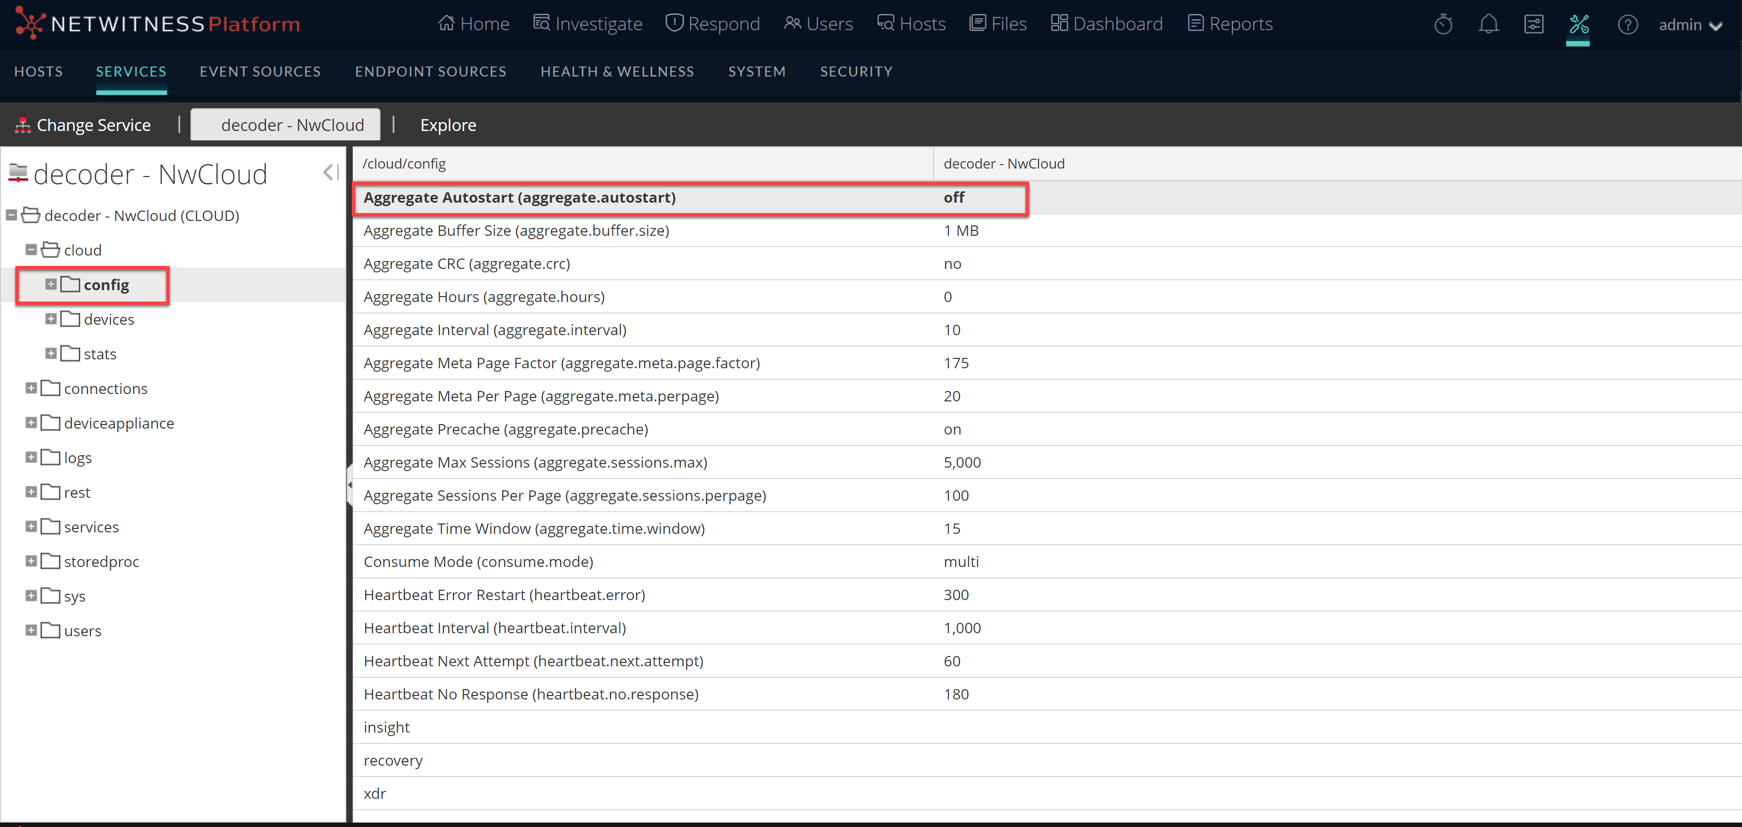This screenshot has width=1742, height=827.
Task: Expand the services tree node
Action: (x=31, y=526)
